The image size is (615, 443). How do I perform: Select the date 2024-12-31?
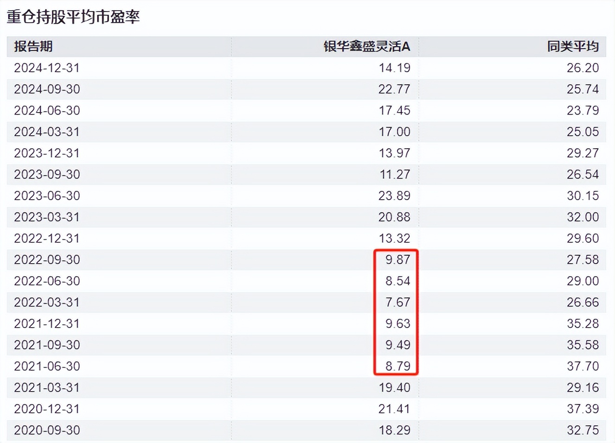(47, 68)
